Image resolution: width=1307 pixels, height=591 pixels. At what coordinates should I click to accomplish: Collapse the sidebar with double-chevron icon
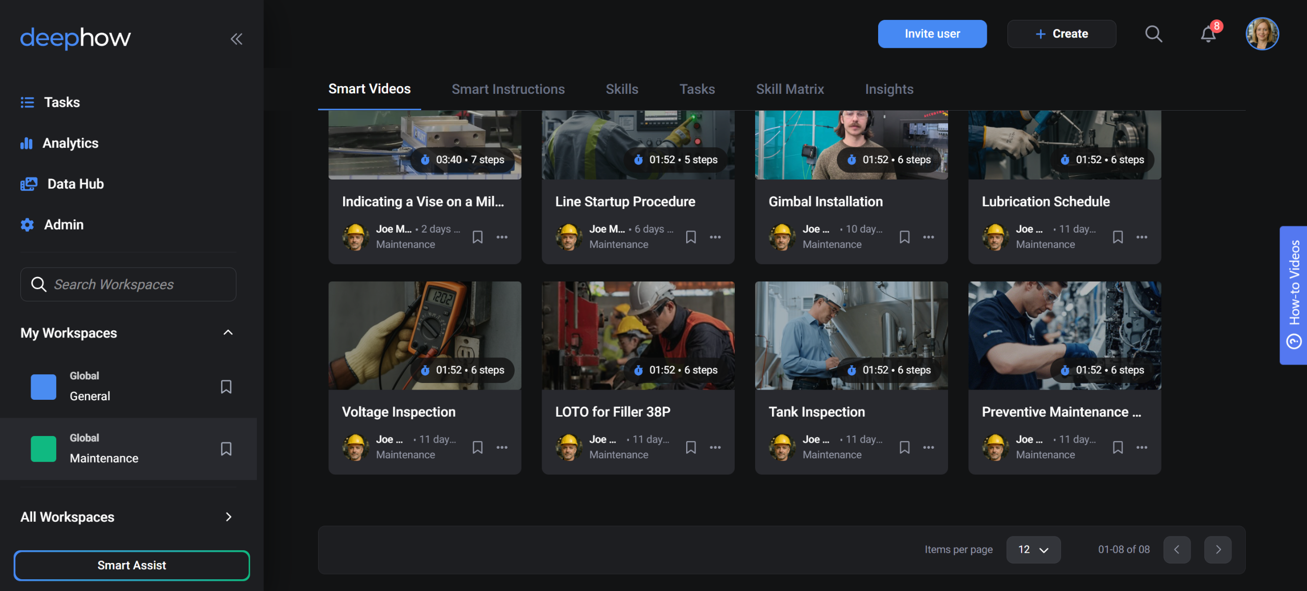236,39
